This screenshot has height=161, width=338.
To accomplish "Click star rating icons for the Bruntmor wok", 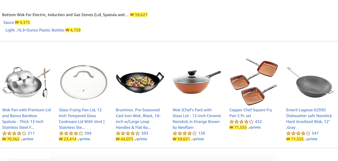I will 128,133.
